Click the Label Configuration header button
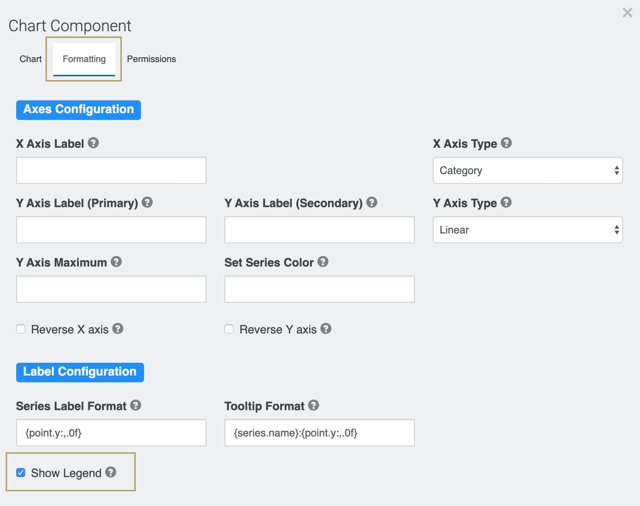Viewport: 640px width, 506px height. (80, 372)
